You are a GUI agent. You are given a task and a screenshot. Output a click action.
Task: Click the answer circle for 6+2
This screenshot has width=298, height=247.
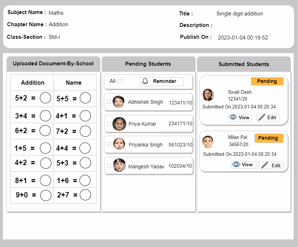(x=45, y=130)
